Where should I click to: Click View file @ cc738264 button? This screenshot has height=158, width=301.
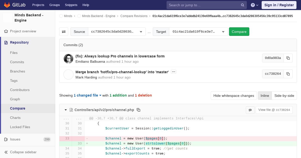(274, 110)
